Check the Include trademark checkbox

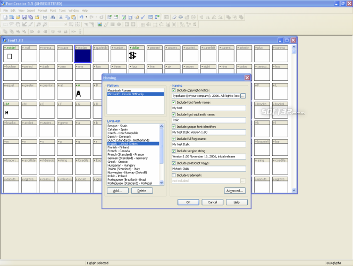click(x=173, y=175)
